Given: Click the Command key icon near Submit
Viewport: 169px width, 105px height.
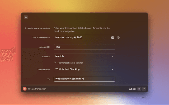Looking at the screenshot, I should (x=139, y=89).
